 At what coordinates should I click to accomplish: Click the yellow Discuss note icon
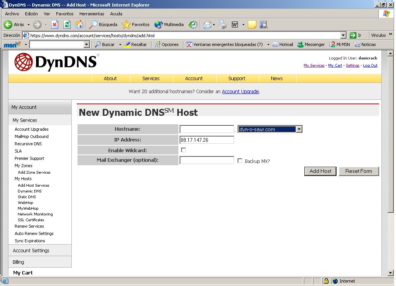252,25
